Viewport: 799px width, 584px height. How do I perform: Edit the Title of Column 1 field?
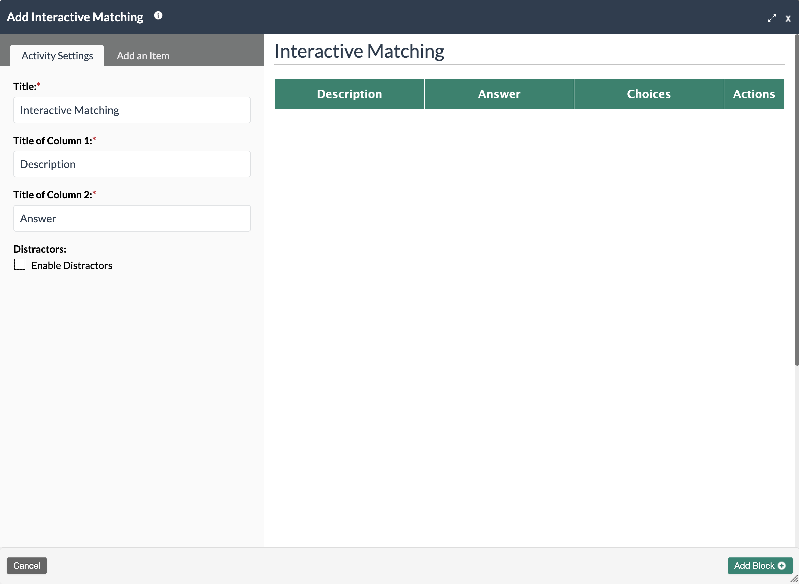(132, 164)
